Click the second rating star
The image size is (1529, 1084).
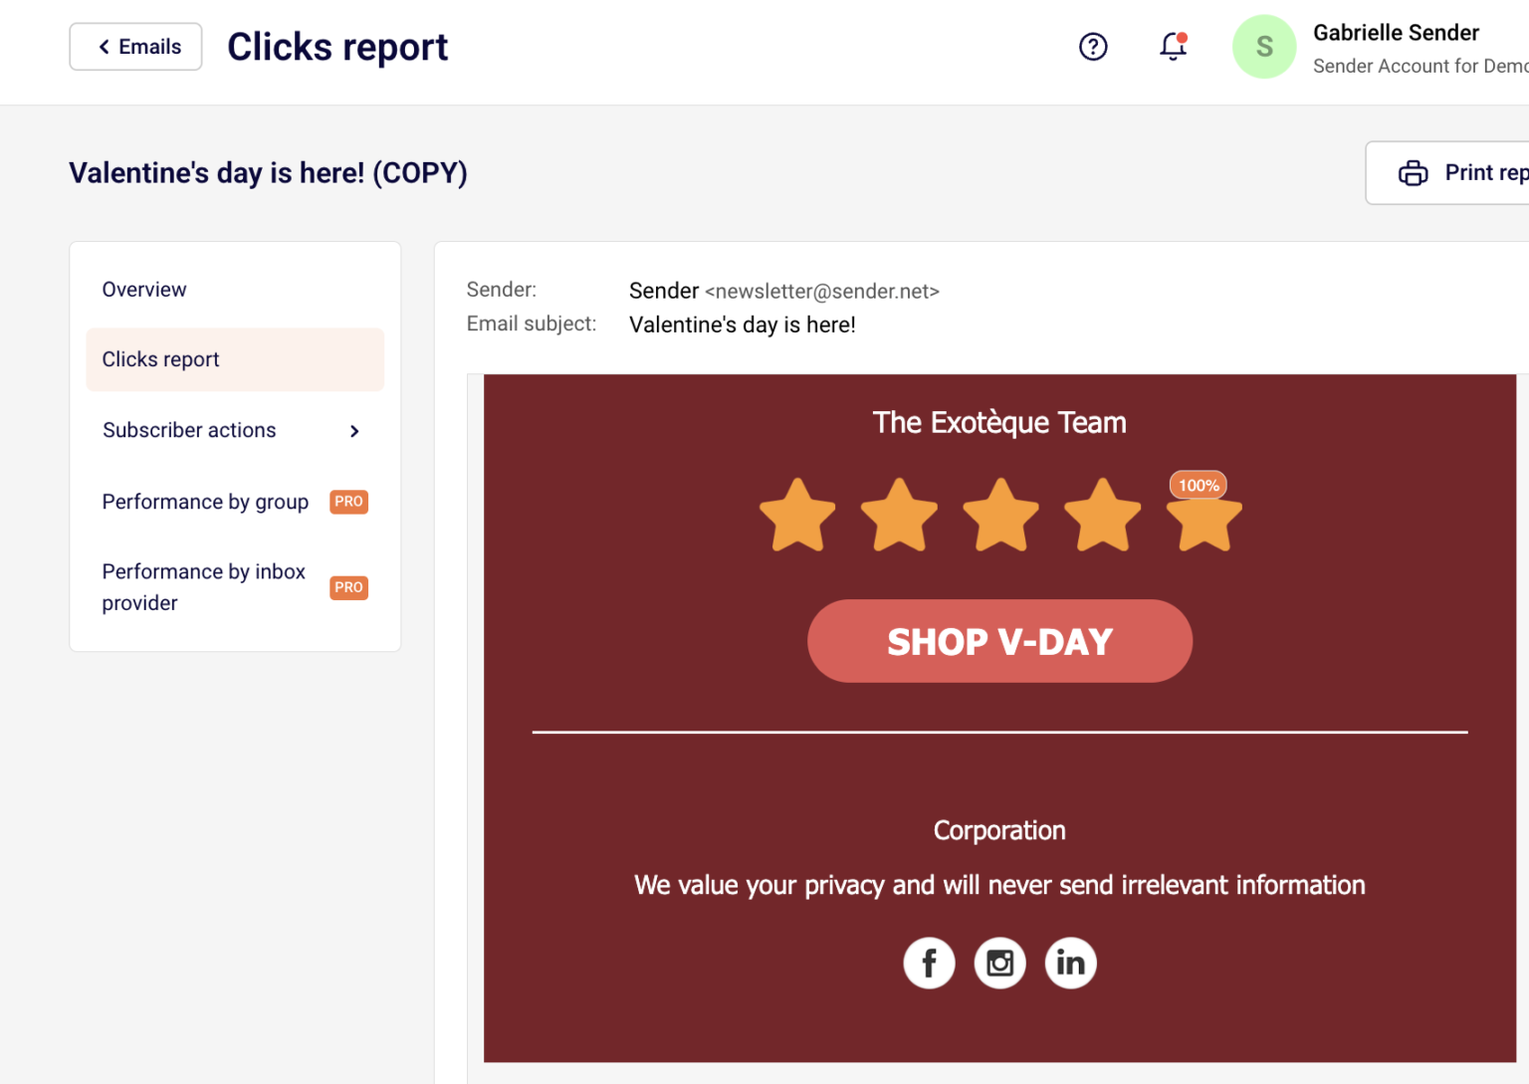coord(899,515)
